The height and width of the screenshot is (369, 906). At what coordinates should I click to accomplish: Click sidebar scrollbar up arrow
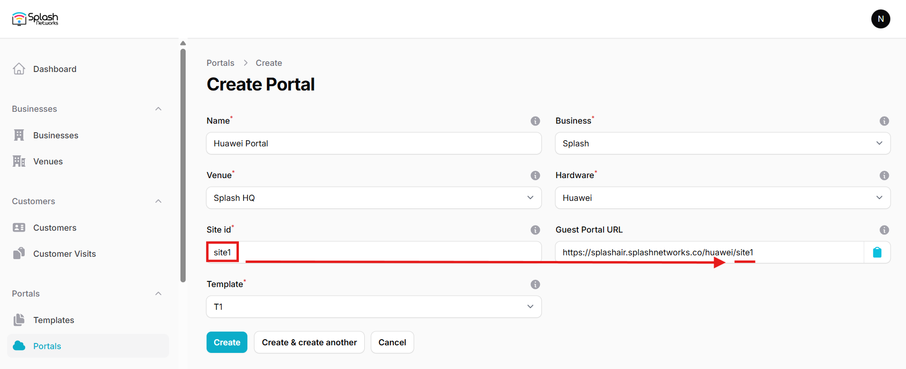pyautogui.click(x=183, y=43)
